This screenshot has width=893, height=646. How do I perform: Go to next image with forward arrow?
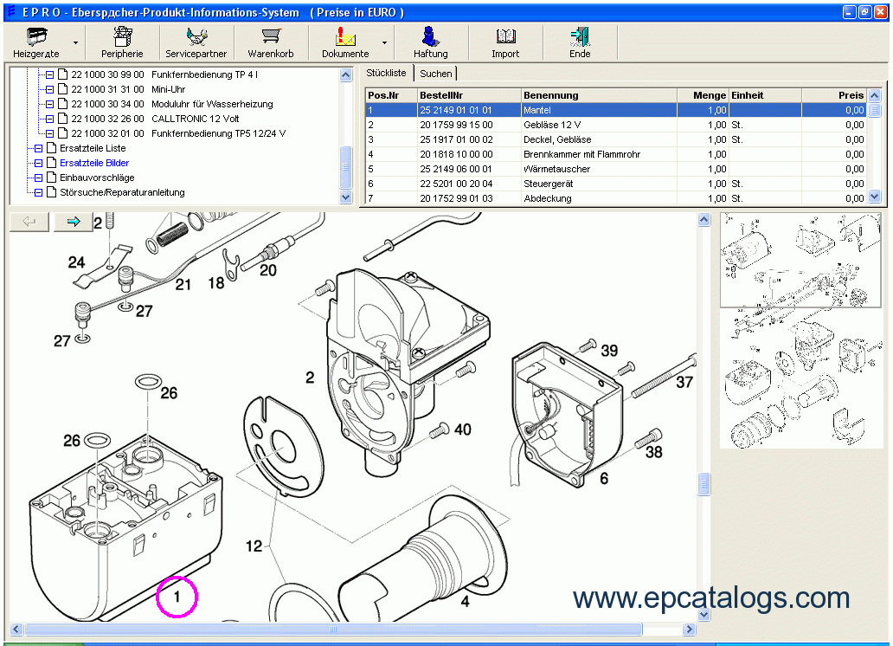(74, 222)
